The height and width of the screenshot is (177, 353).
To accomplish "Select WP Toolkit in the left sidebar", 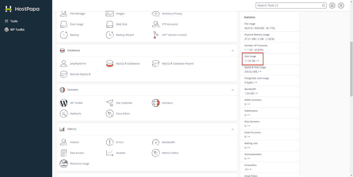I will (17, 30).
